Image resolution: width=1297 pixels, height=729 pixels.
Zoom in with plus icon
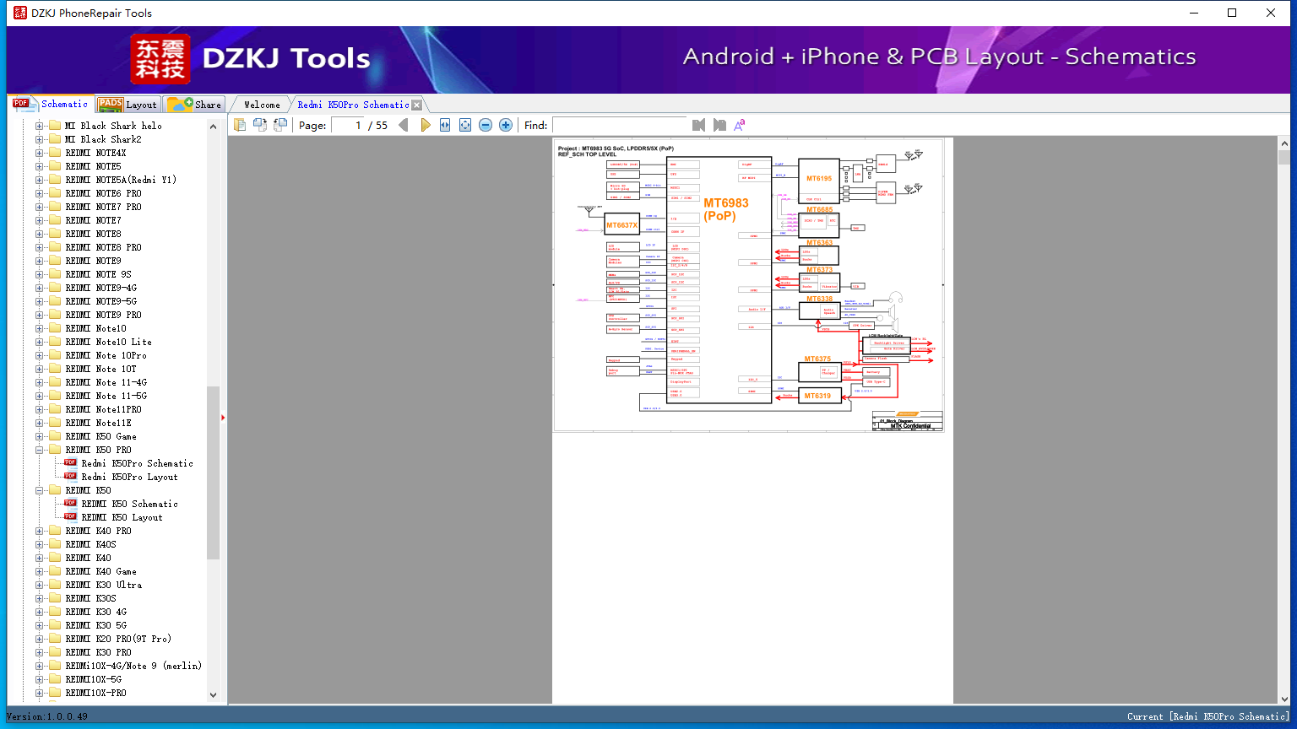506,125
